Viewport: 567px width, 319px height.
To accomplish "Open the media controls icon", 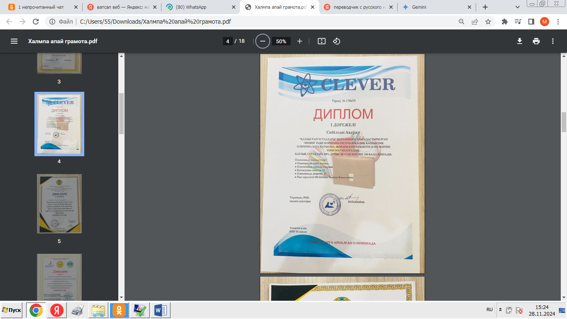I will point(518,22).
